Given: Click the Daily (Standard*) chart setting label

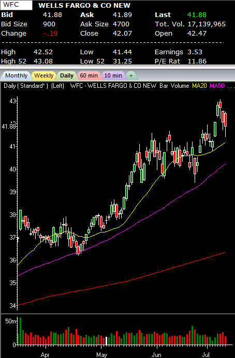Looking at the screenshot, I should pos(26,86).
